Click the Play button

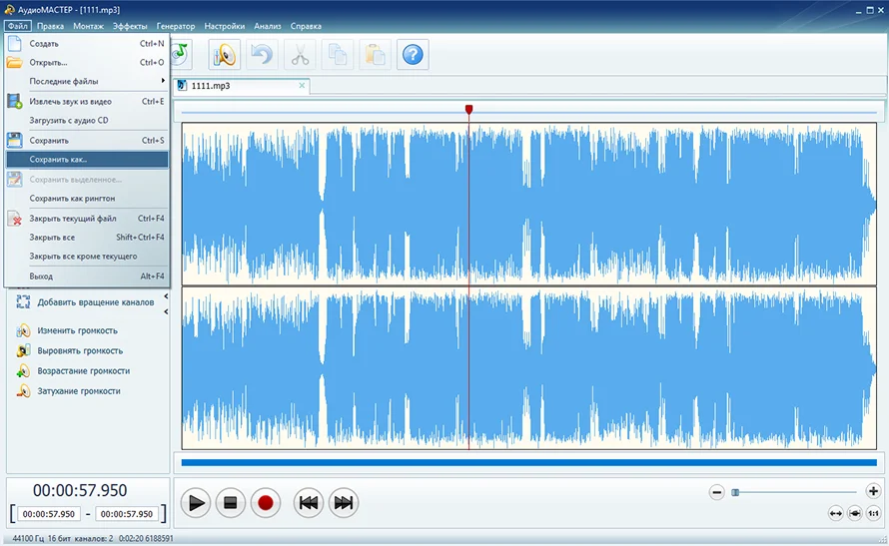click(x=196, y=503)
